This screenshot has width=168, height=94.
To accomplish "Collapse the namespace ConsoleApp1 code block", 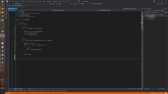I will pos(16,20).
